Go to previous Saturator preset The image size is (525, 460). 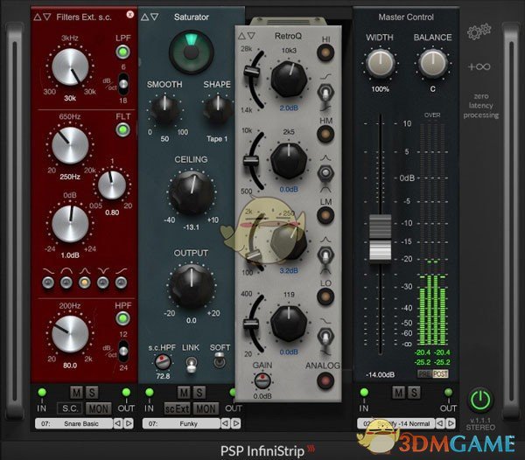(226, 423)
